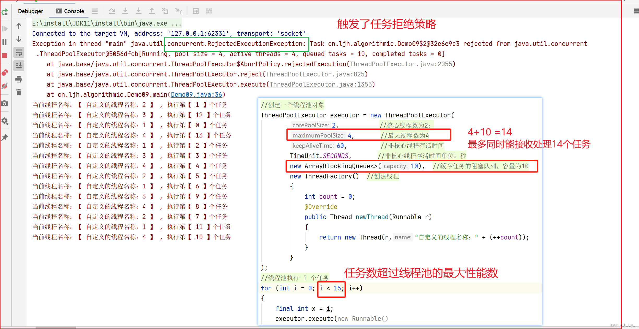This screenshot has width=639, height=329.
Task: Click the Step Out icon
Action: pos(152,11)
